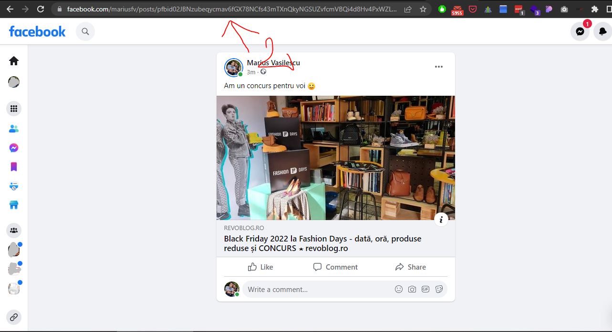This screenshot has width=612, height=332.
Task: Comment on the post
Action: pos(335,267)
